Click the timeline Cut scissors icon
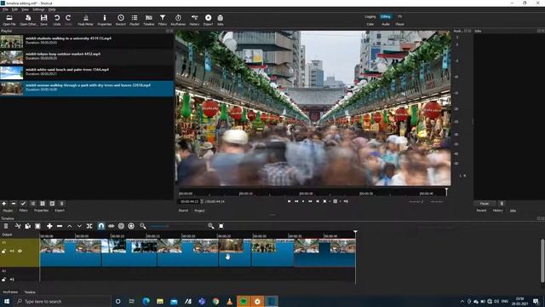 [x=18, y=226]
